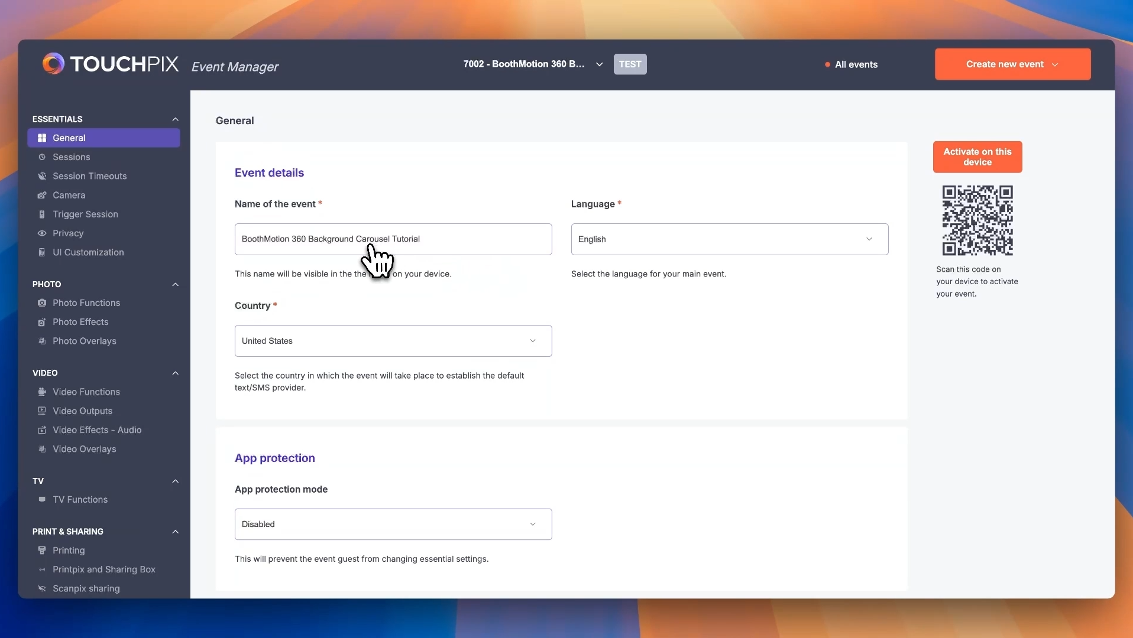The width and height of the screenshot is (1133, 638).
Task: Click the Video Outputs icon
Action: 42,411
